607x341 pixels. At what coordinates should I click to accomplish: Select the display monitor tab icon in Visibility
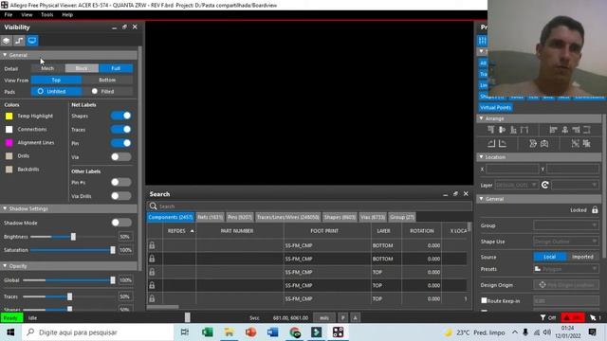32,41
